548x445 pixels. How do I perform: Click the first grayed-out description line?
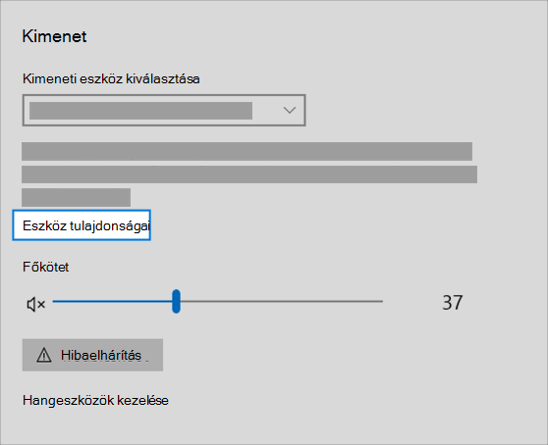pos(247,151)
